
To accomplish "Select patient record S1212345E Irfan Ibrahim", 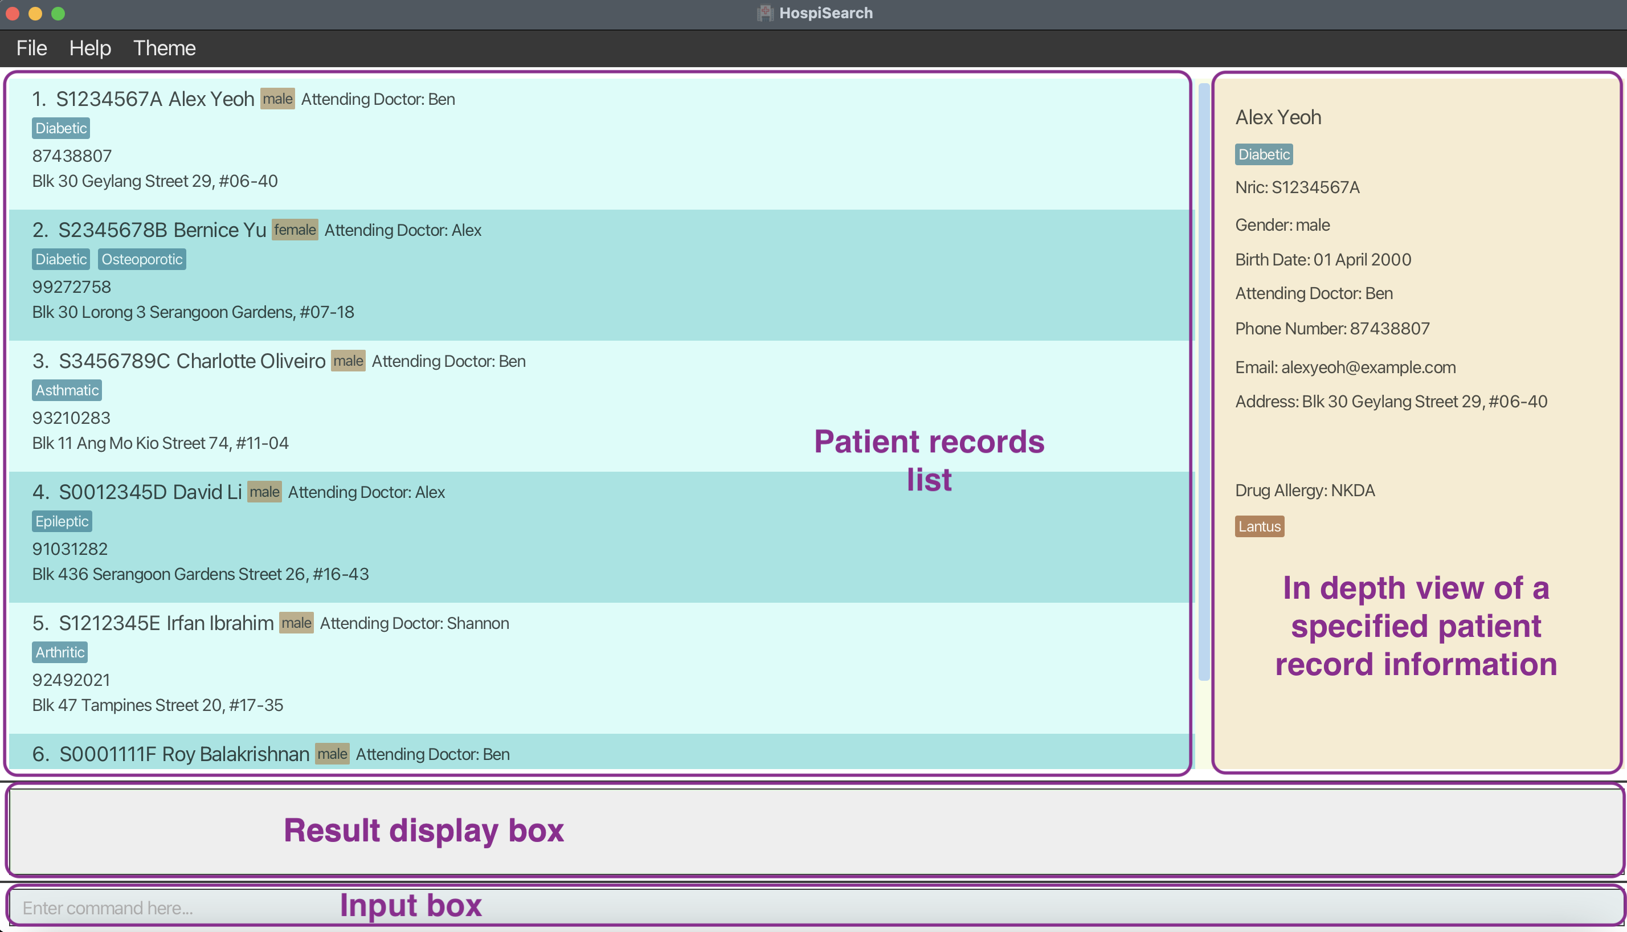I will pyautogui.click(x=600, y=668).
